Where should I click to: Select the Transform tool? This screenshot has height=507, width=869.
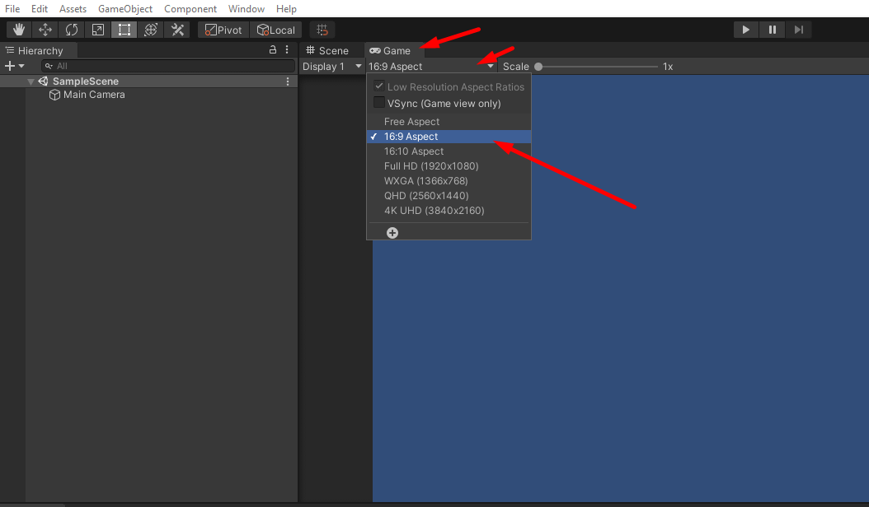pyautogui.click(x=151, y=30)
